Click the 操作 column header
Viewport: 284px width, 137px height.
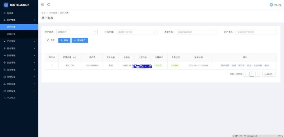click(x=245, y=57)
